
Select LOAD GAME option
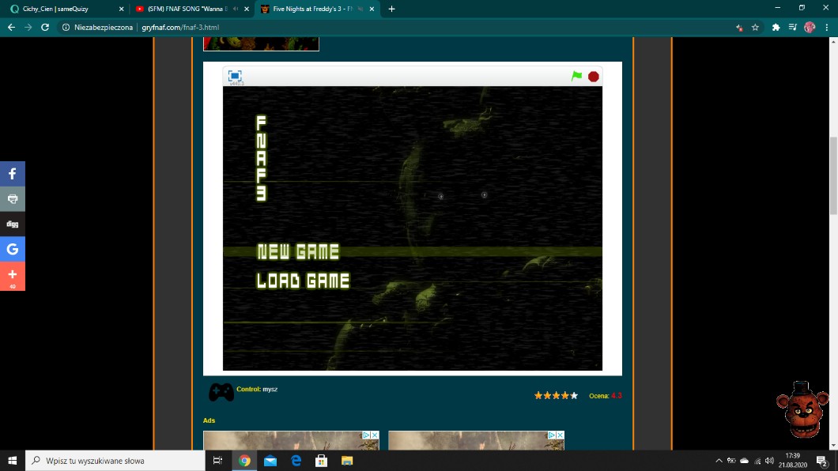click(303, 281)
